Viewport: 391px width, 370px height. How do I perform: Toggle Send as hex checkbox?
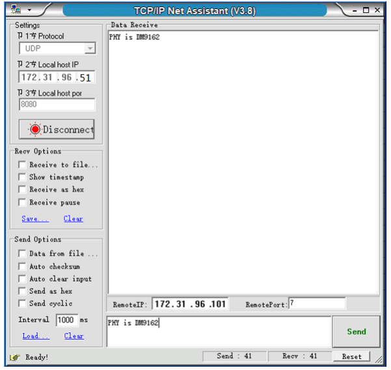pos(22,291)
